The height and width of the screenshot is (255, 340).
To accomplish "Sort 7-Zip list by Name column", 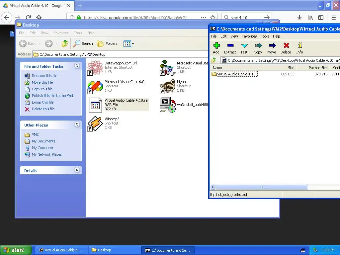I will [236, 68].
